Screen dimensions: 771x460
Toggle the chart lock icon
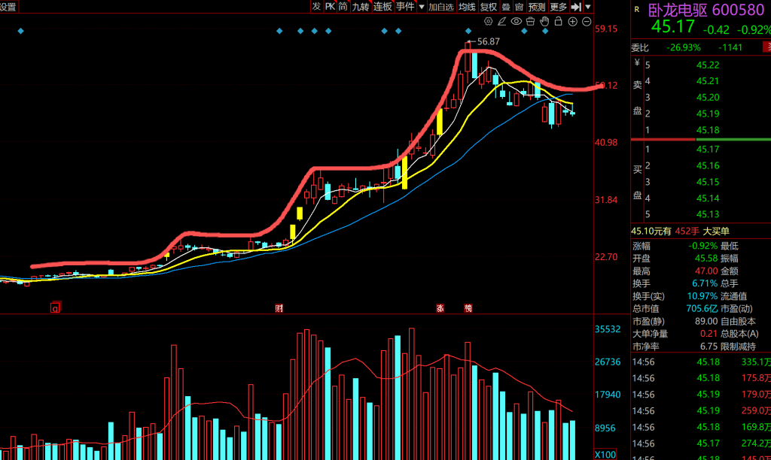[x=558, y=21]
